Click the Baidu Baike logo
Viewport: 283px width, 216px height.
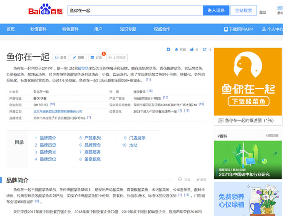pyautogui.click(x=45, y=10)
